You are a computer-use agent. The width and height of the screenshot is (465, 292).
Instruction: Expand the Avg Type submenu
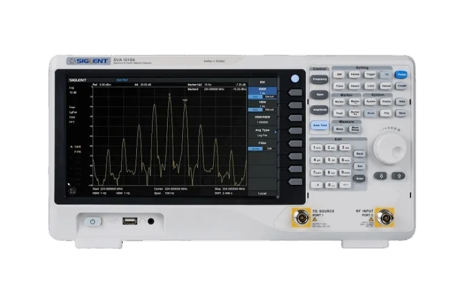click(x=262, y=132)
